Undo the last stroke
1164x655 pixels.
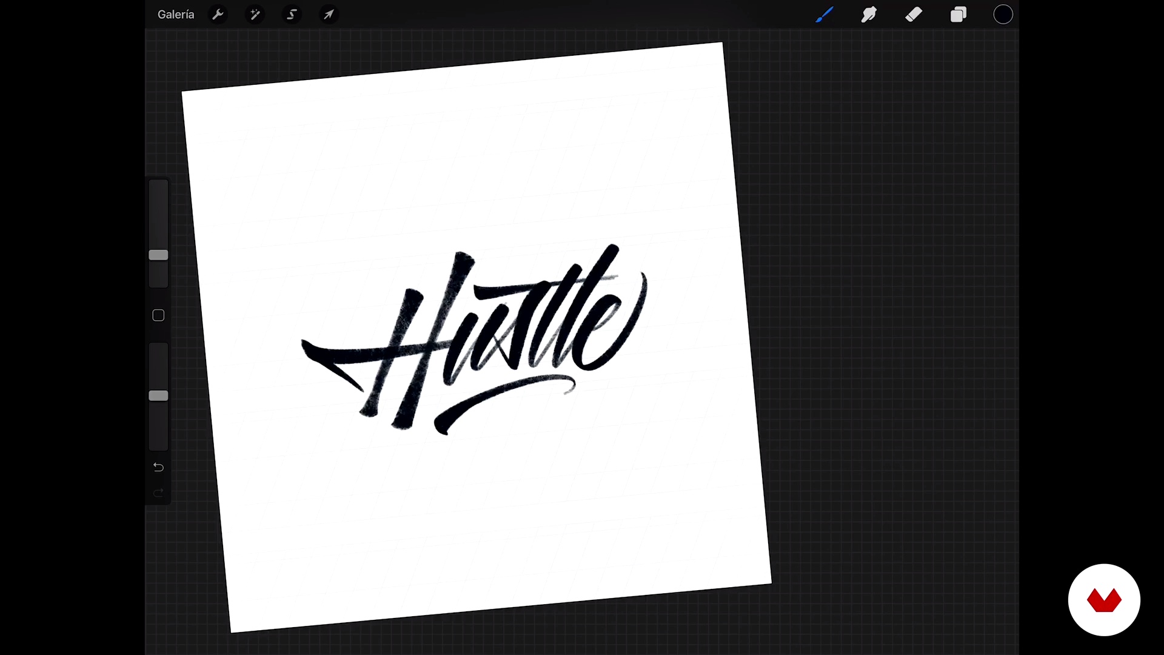[x=158, y=467]
